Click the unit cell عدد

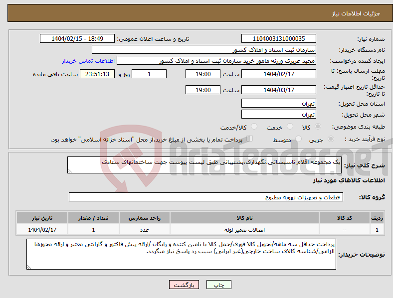[x=145, y=230]
